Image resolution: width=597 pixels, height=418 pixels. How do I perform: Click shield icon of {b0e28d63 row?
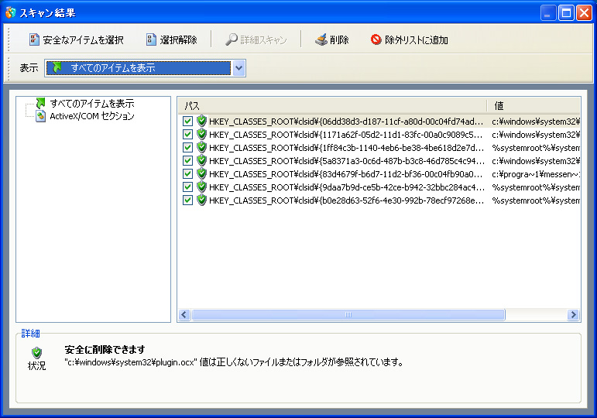coord(202,200)
